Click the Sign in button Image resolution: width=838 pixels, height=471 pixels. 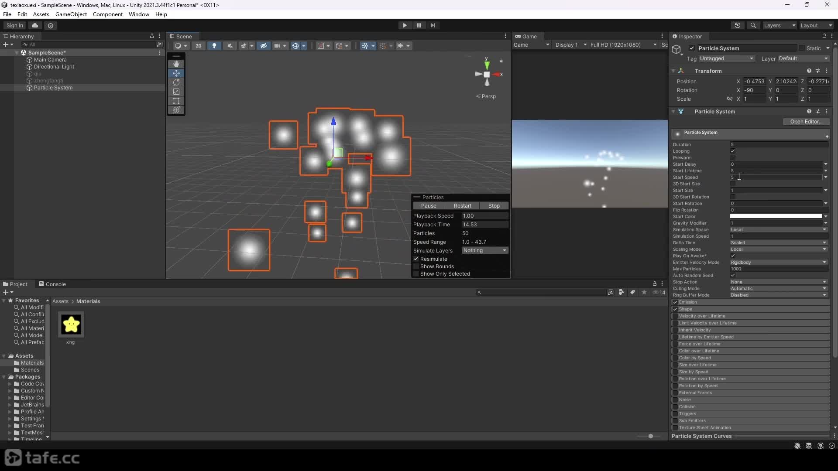tap(15, 25)
